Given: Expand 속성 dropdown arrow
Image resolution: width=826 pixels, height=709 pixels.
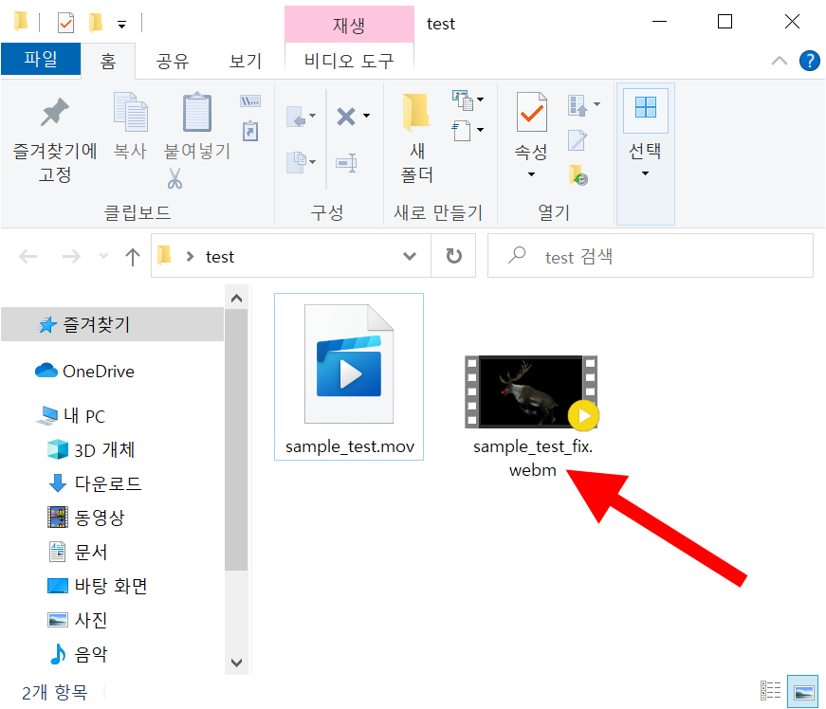Looking at the screenshot, I should (531, 174).
